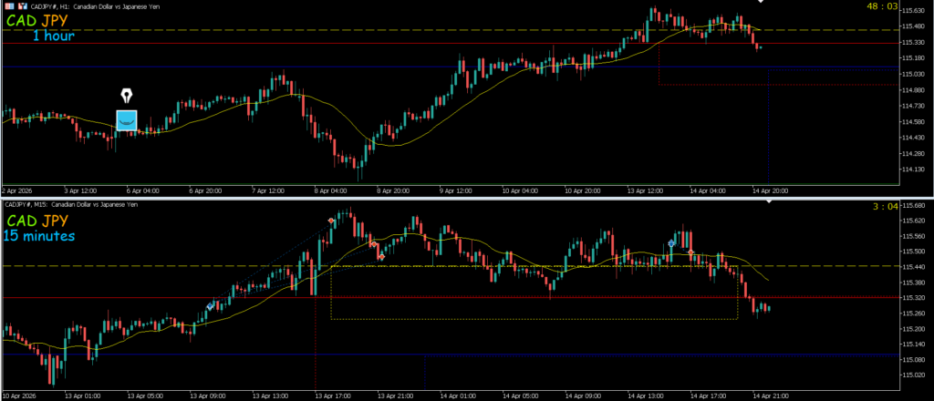The height and width of the screenshot is (401, 934).
Task: Click the chart shift triangle on M15 chart
Action: pyautogui.click(x=769, y=201)
